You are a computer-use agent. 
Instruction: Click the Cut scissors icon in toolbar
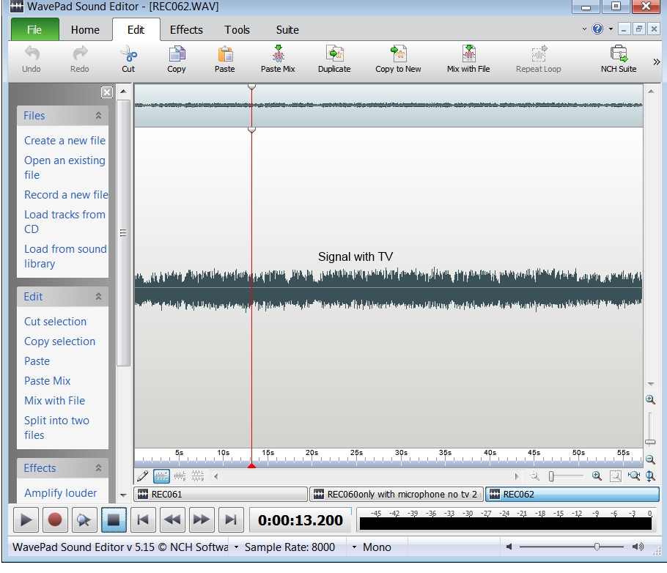point(128,55)
